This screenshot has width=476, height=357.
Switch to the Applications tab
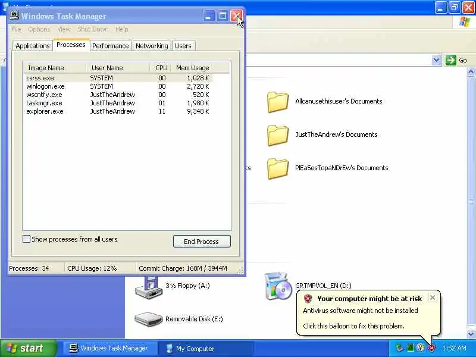click(x=33, y=46)
